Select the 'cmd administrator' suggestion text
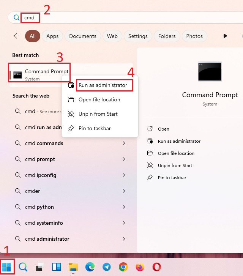 (x=47, y=239)
